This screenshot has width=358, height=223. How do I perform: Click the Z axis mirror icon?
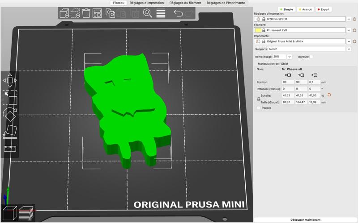pos(315,75)
